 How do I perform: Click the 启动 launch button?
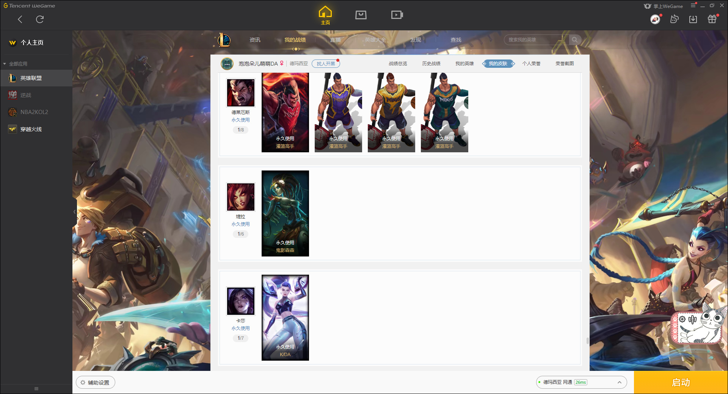[x=681, y=383]
